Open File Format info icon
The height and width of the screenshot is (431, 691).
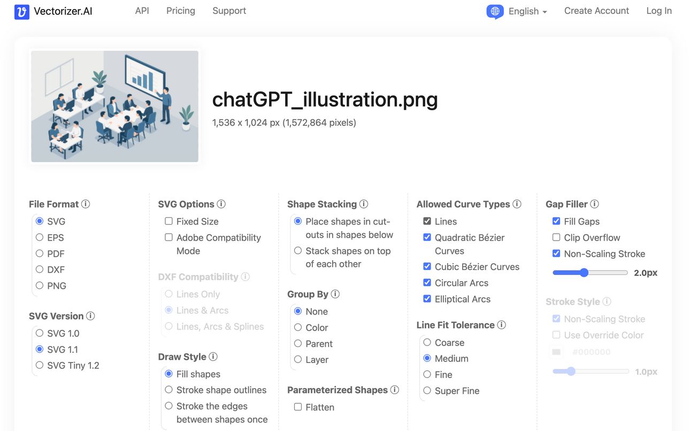click(x=86, y=204)
